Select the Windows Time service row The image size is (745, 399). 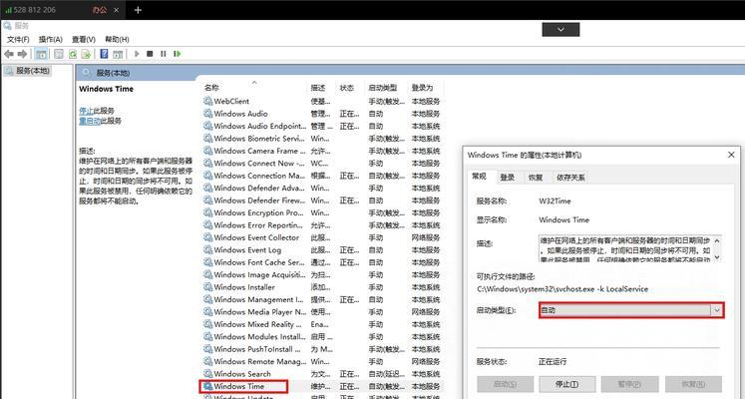tap(322, 386)
